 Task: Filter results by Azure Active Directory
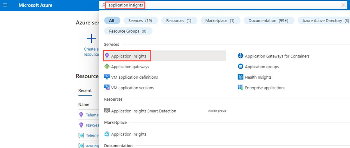tap(324, 20)
